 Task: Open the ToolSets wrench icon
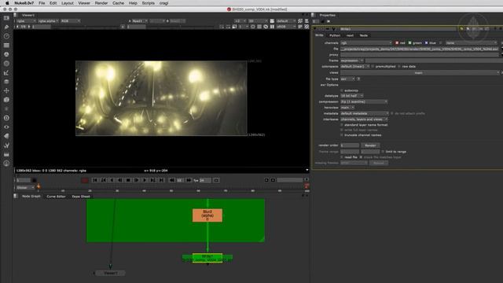coord(6,145)
